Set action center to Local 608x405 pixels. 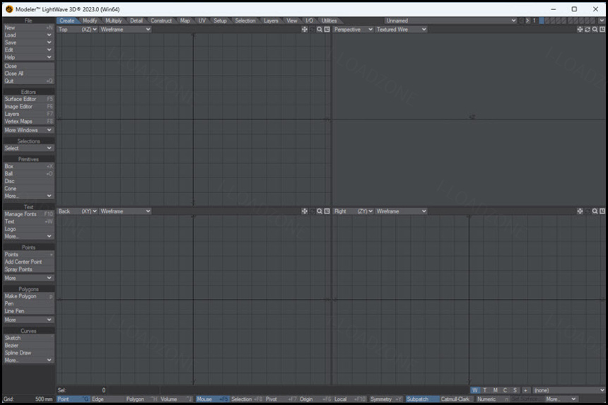pyautogui.click(x=350, y=399)
